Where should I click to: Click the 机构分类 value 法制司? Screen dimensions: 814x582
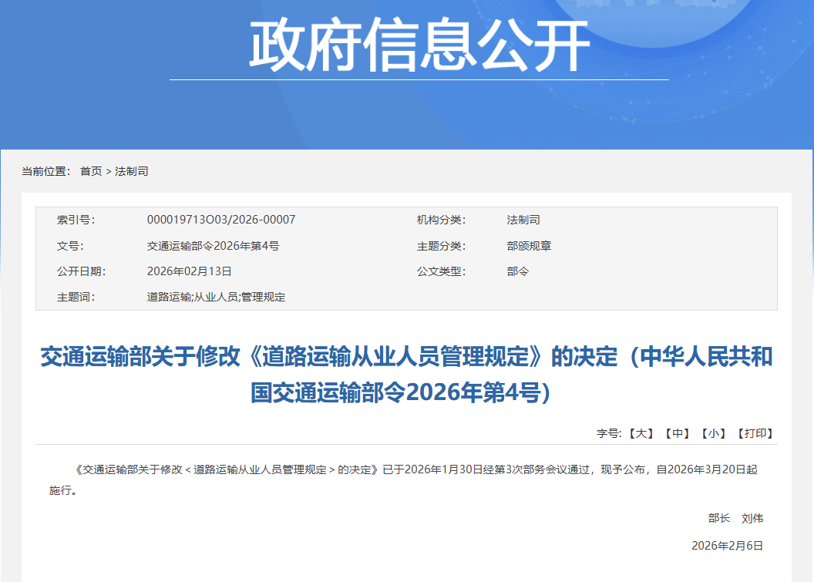pos(523,220)
